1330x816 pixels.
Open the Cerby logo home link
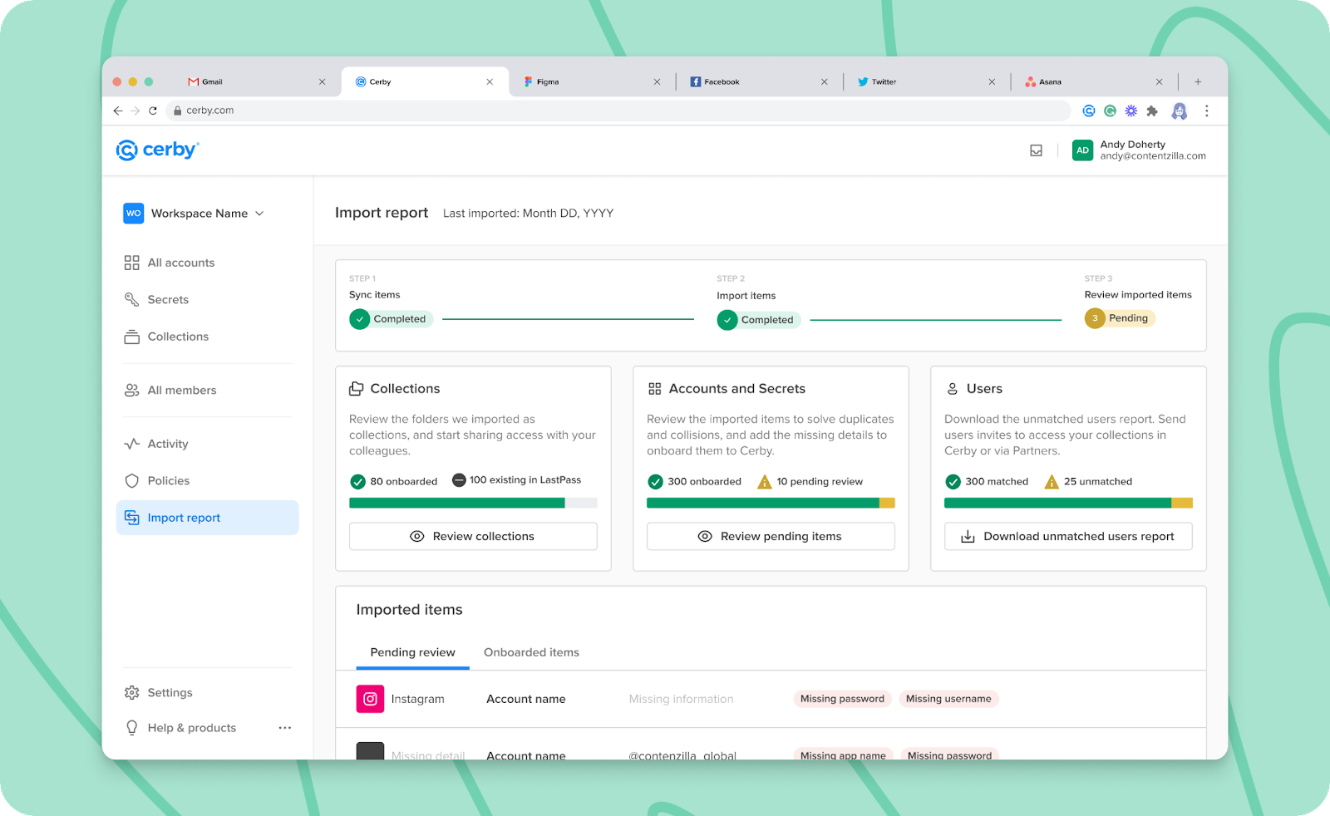[157, 150]
